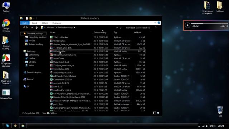Open the Google Chrome desktop shortcut
The height and width of the screenshot is (129, 229).
pos(6,25)
